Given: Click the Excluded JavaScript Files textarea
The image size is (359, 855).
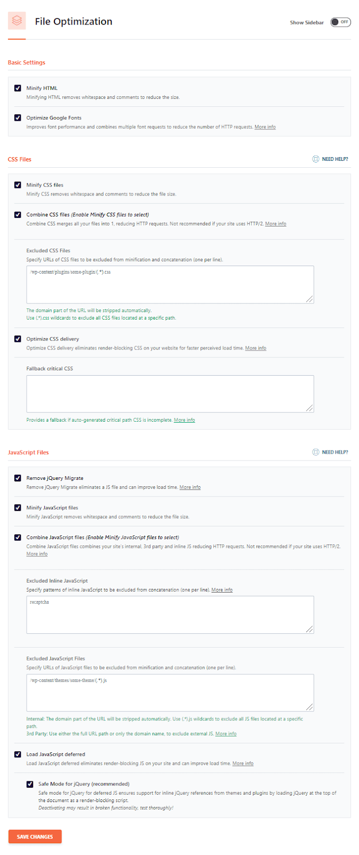Looking at the screenshot, I should pyautogui.click(x=170, y=693).
